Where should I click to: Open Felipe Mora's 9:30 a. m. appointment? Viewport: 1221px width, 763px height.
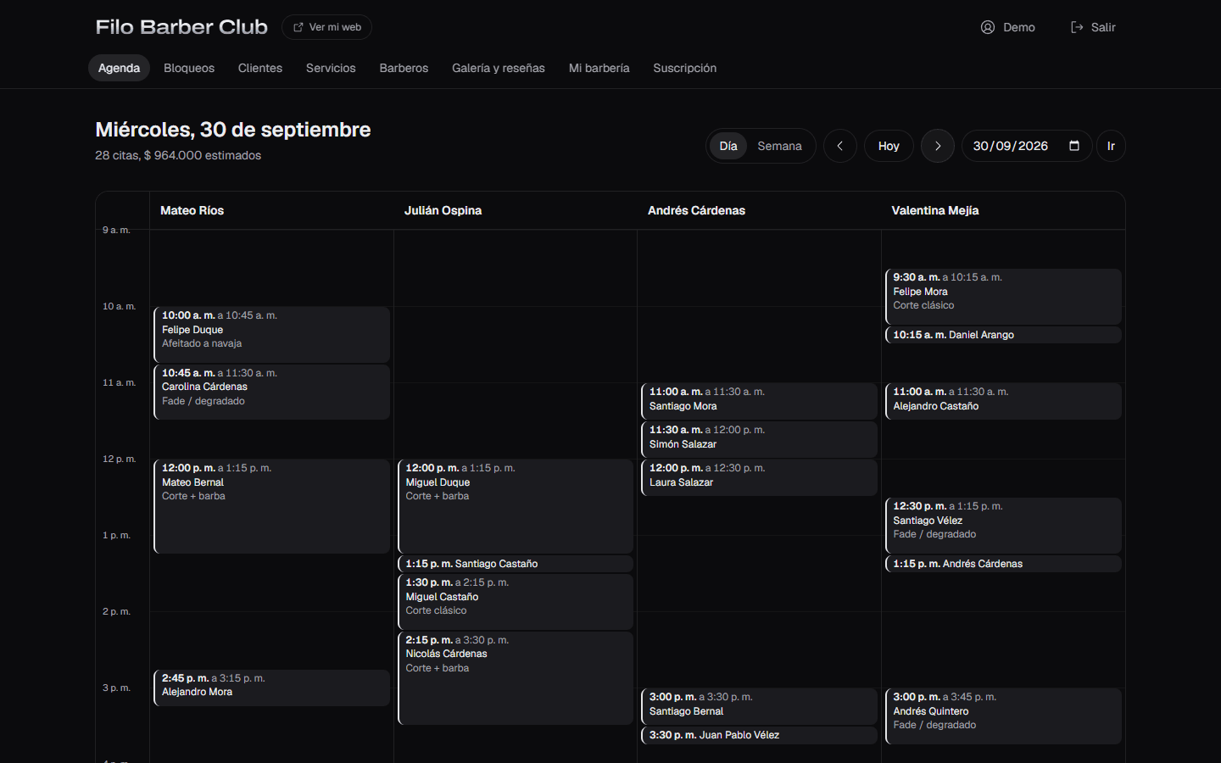pyautogui.click(x=1003, y=297)
